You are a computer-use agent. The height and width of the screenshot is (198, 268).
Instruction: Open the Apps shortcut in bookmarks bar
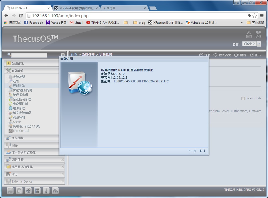click(12, 22)
